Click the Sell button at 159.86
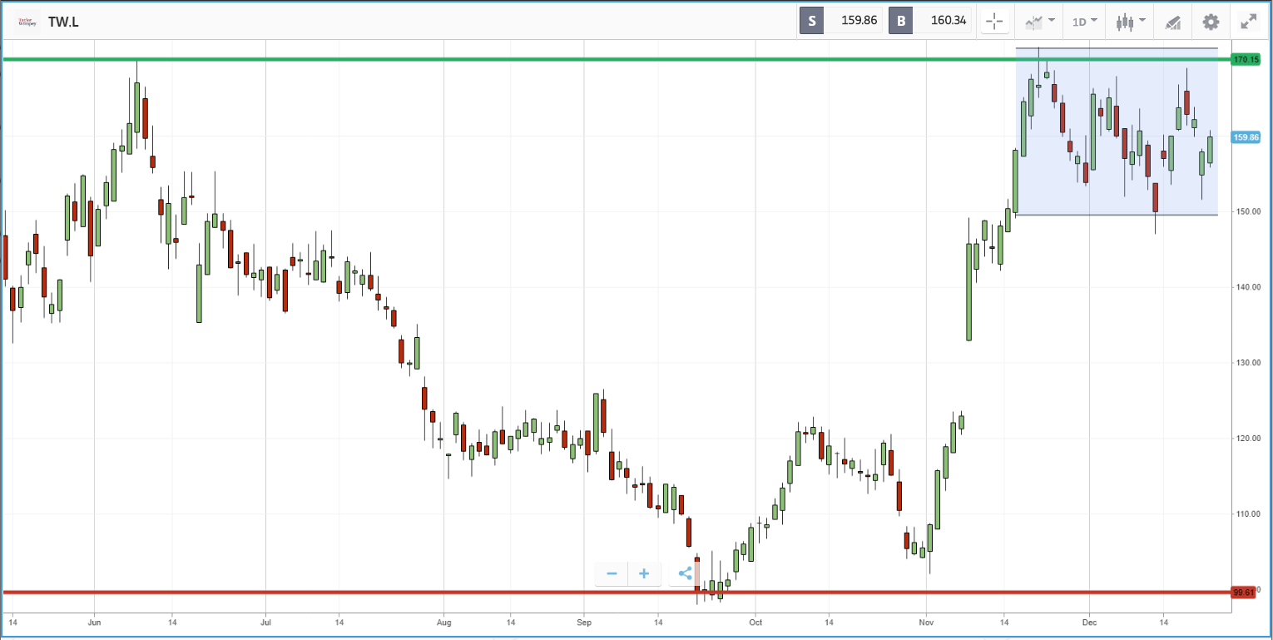1273x640 pixels. [841, 21]
